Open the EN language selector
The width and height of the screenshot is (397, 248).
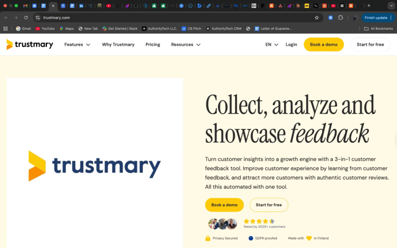[x=272, y=45]
